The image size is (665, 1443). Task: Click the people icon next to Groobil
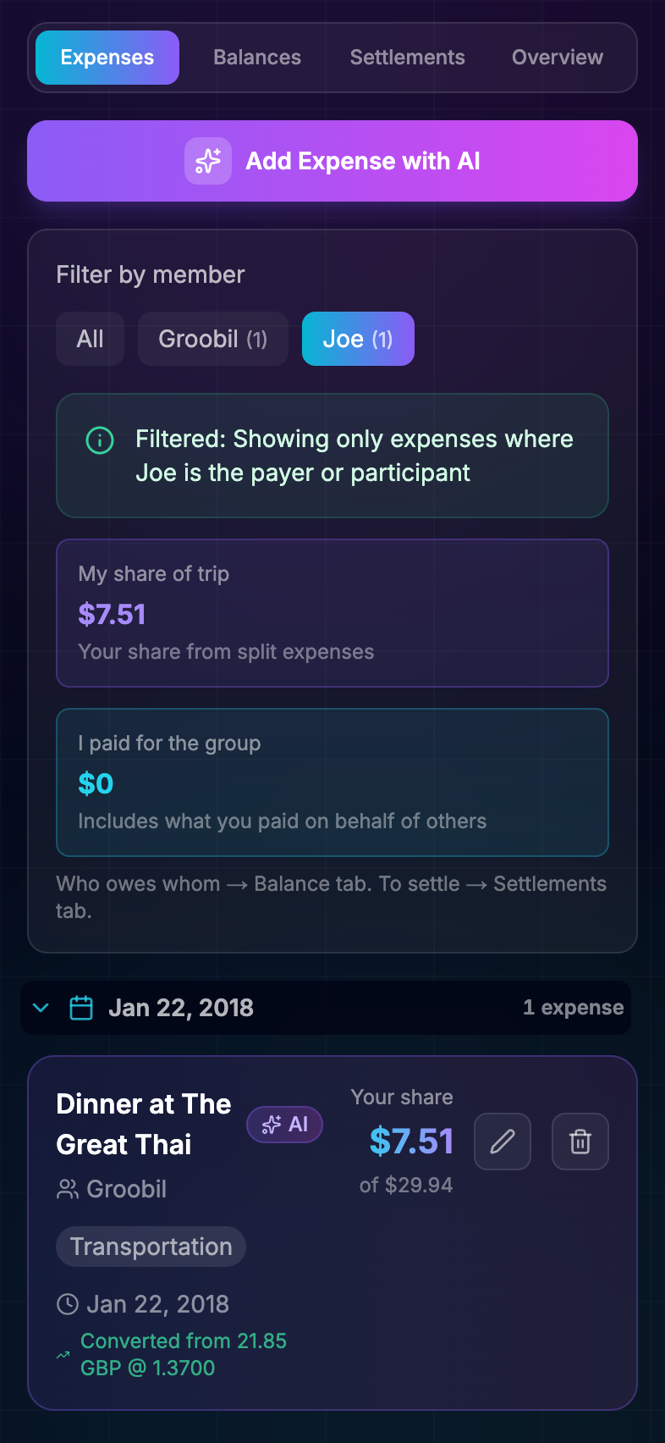(67, 1189)
